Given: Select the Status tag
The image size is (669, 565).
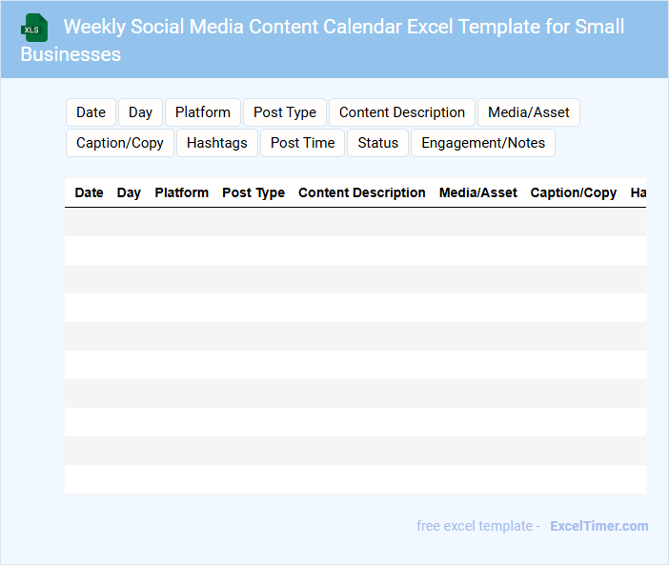Looking at the screenshot, I should click(x=378, y=143).
